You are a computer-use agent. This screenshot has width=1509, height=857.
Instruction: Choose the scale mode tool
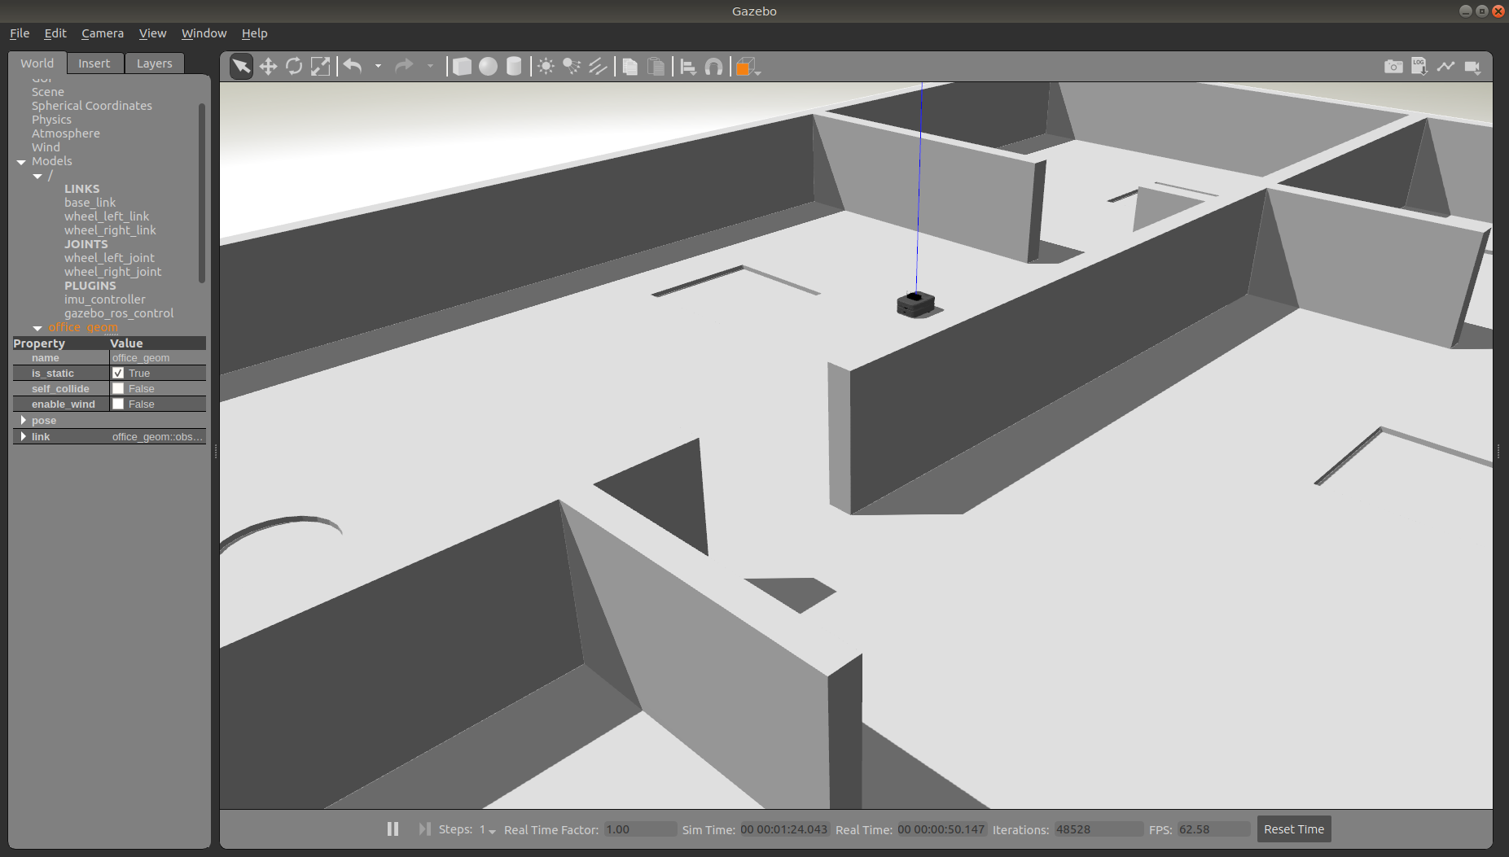click(321, 67)
